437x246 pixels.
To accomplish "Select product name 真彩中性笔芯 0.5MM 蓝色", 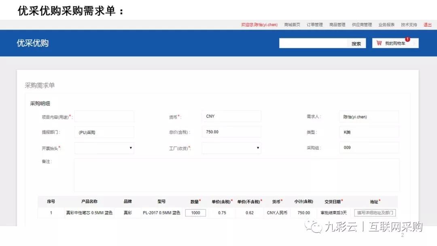I will (89, 213).
